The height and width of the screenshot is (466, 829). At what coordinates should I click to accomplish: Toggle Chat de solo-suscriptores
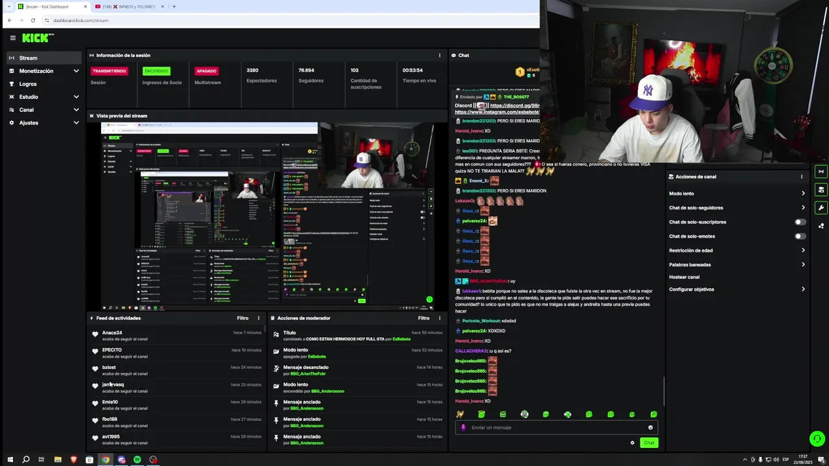[x=801, y=222]
